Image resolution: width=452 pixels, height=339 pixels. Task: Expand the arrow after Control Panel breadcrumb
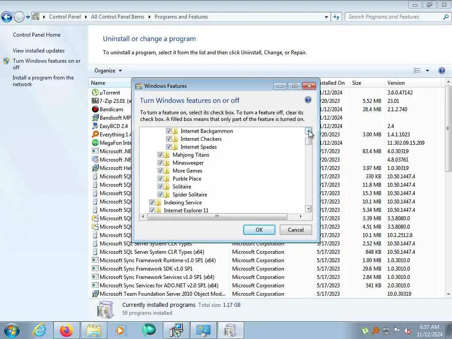click(x=86, y=17)
